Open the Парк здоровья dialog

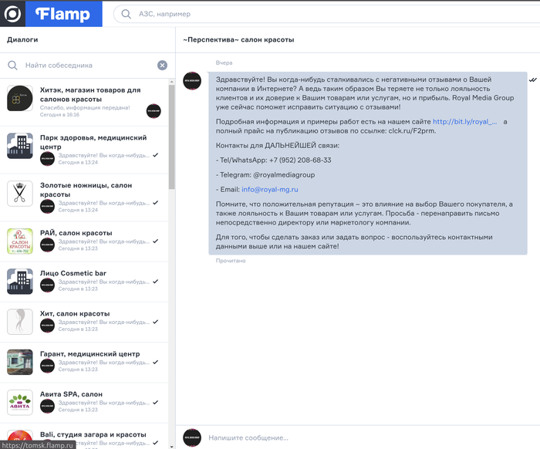[x=84, y=150]
